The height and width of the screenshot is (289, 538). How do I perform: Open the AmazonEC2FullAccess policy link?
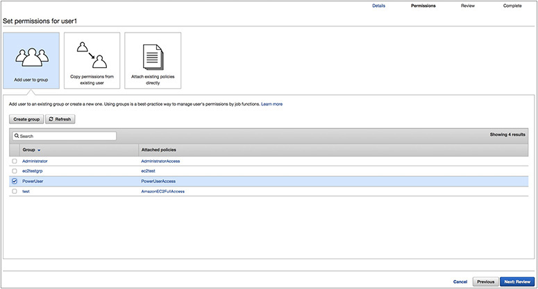point(162,191)
